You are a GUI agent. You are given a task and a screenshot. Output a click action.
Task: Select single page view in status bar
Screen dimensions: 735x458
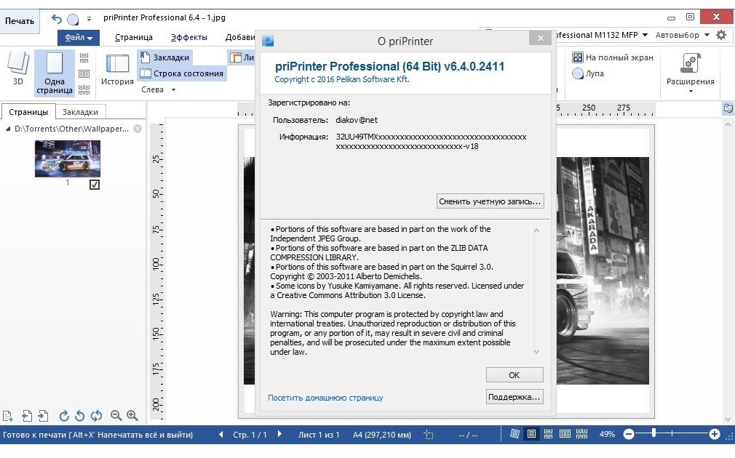[x=531, y=434]
